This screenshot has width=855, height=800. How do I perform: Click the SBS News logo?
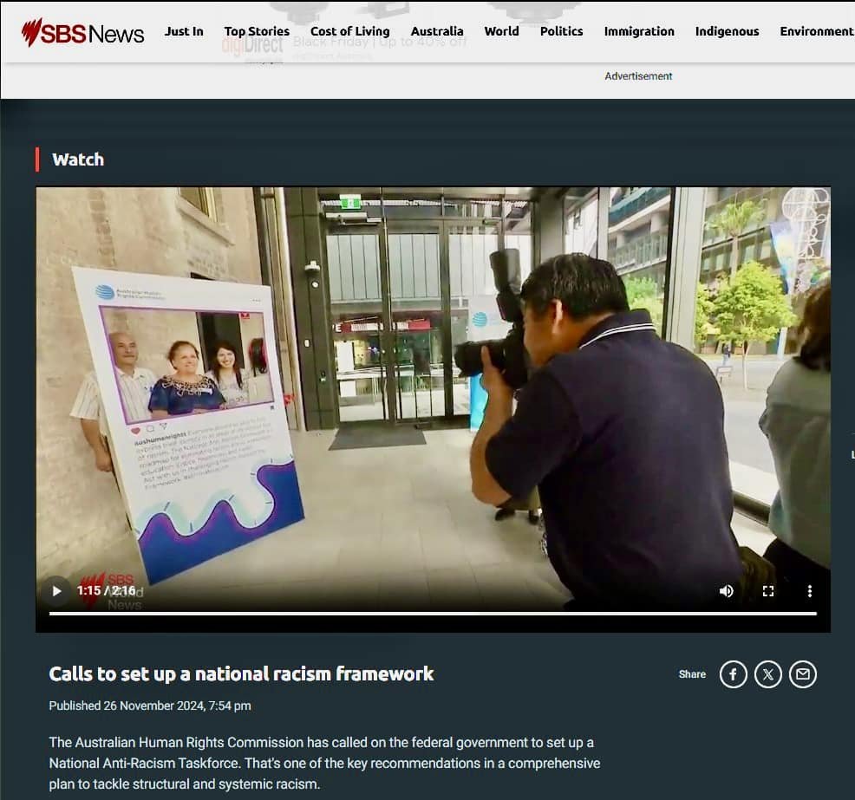[x=82, y=33]
